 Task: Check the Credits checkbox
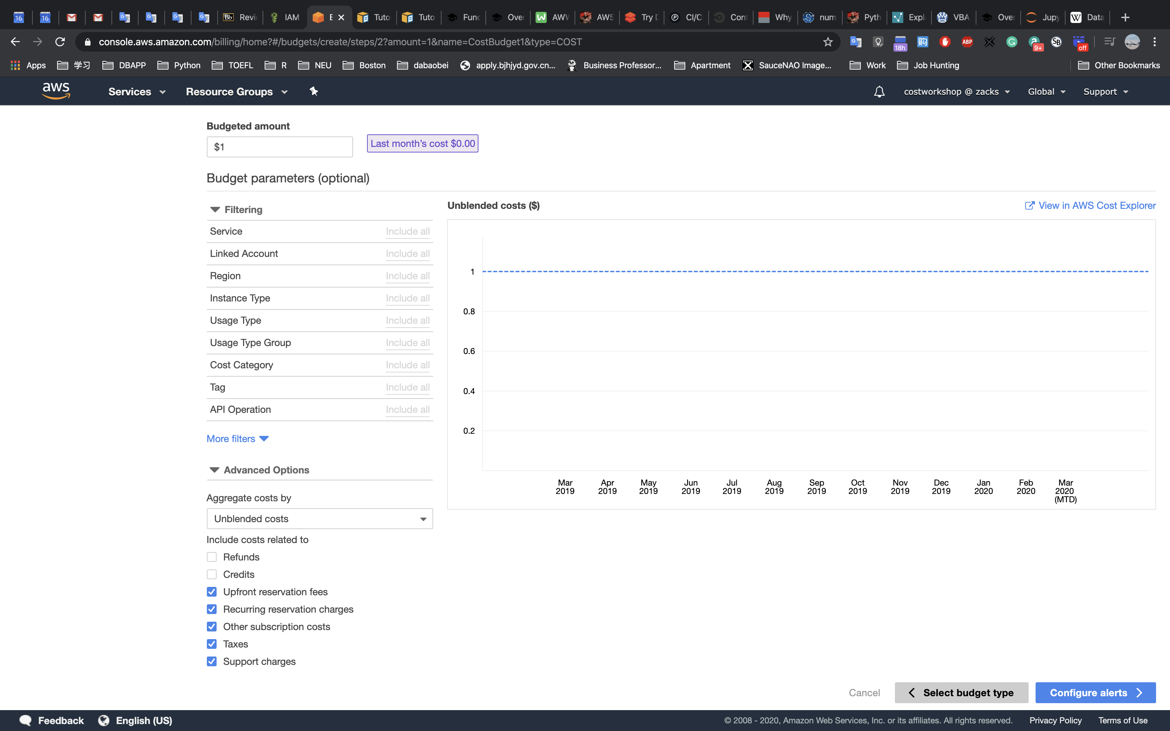(x=212, y=574)
